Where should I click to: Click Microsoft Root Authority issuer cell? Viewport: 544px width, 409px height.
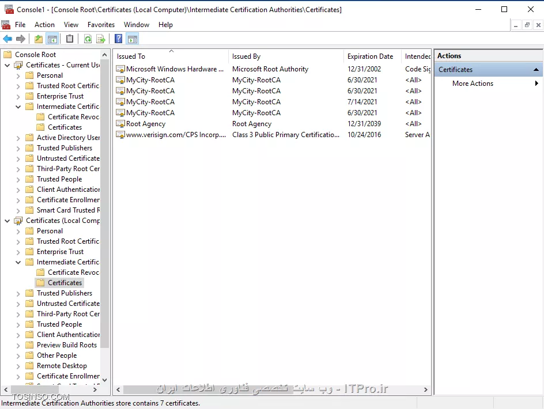coord(270,69)
